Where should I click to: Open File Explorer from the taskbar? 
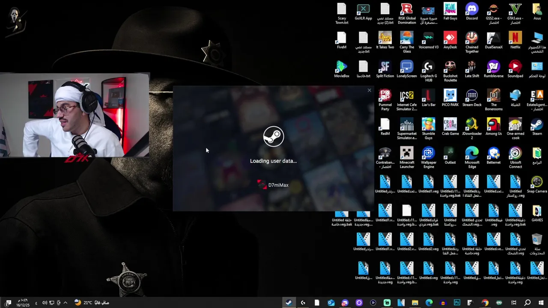pyautogui.click(x=415, y=302)
